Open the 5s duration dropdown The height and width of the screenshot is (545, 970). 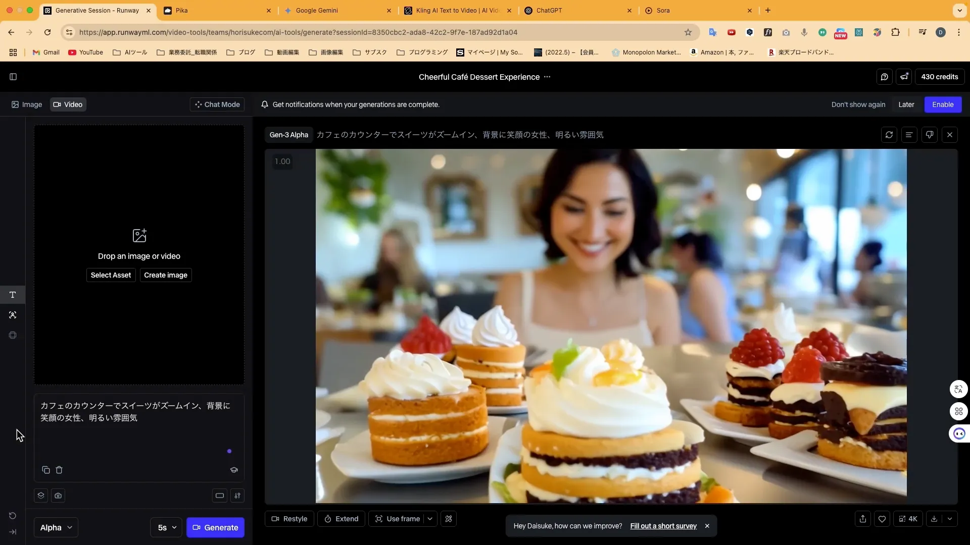pos(166,527)
